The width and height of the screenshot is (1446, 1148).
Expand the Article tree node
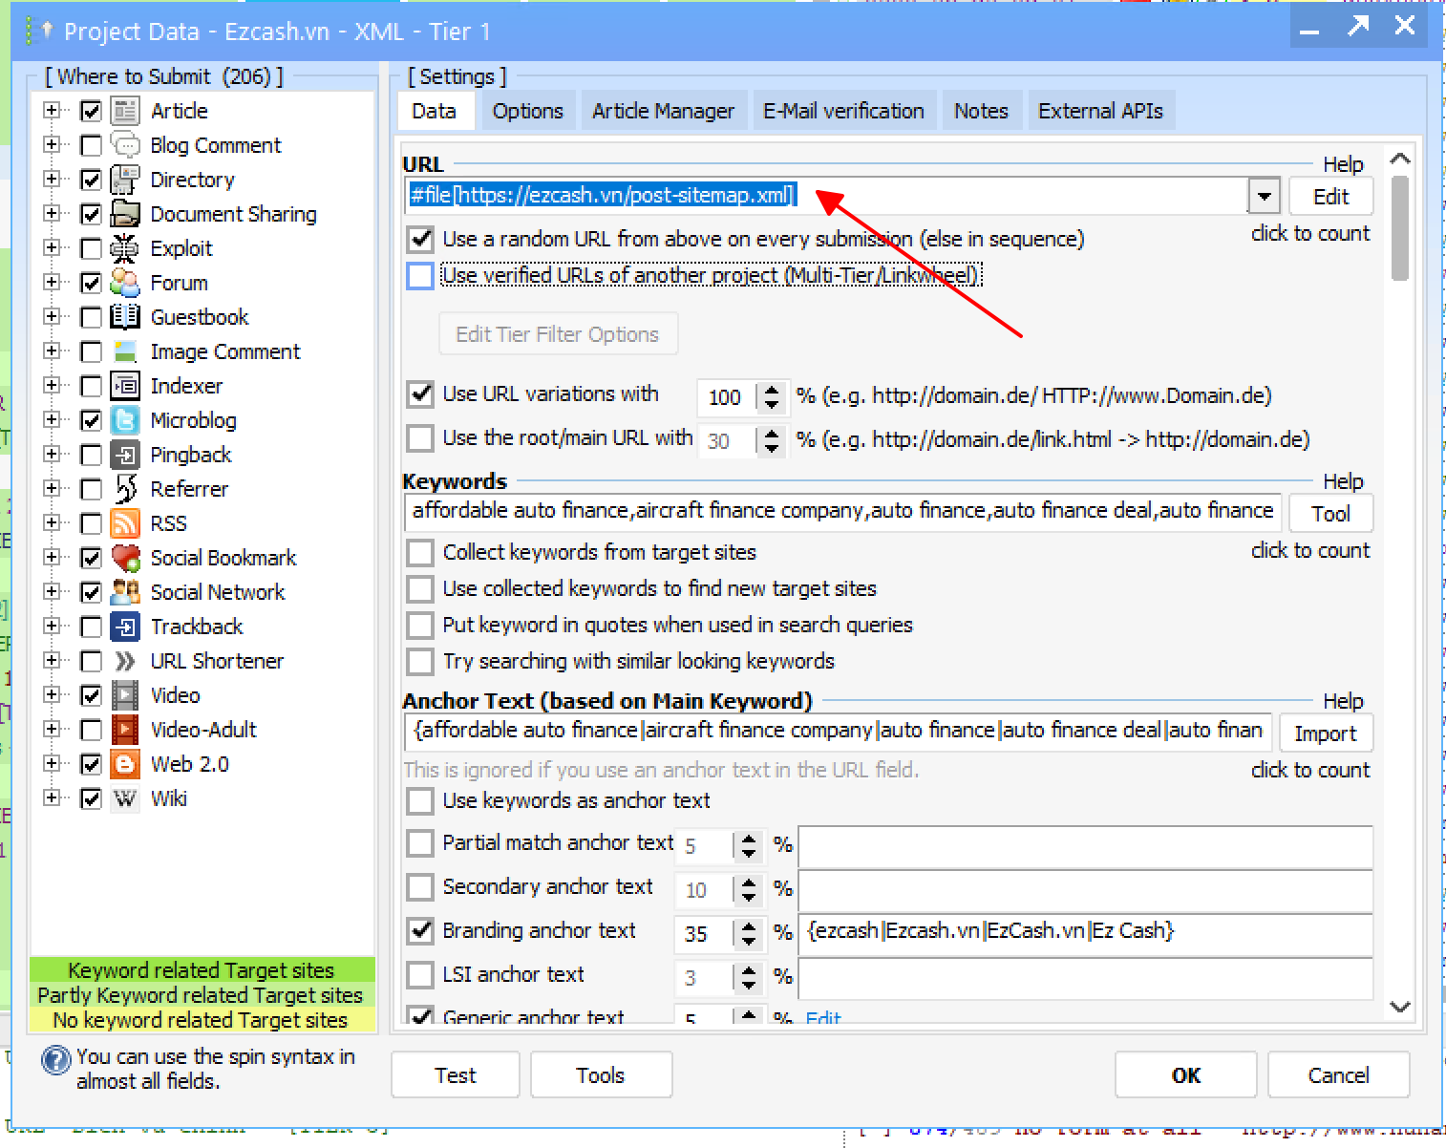tap(52, 111)
